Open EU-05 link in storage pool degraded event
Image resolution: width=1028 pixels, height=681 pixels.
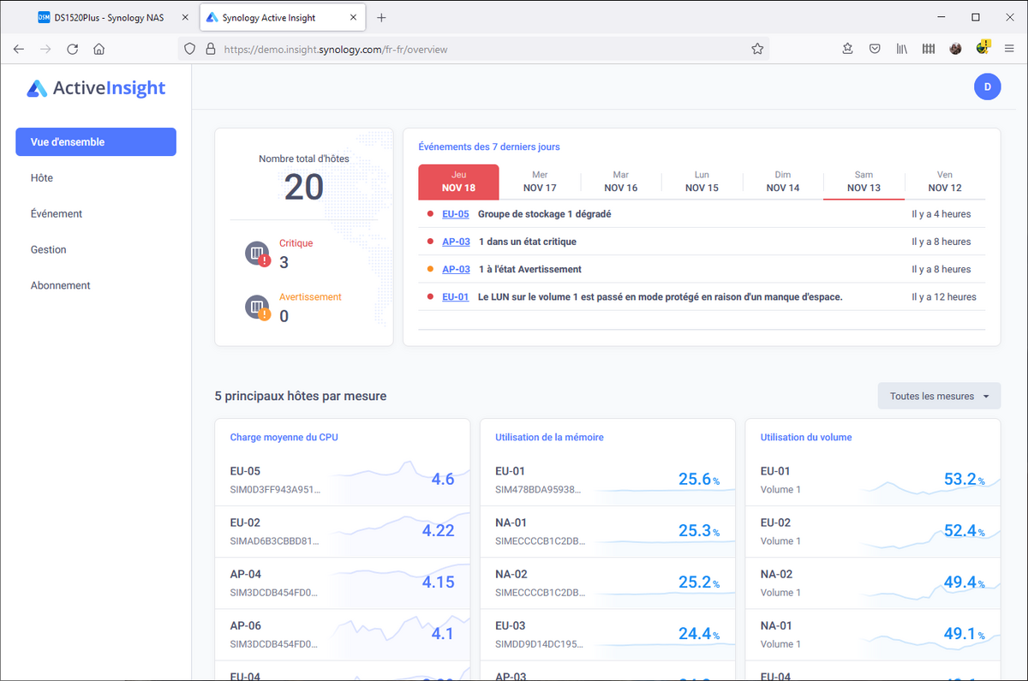[456, 214]
